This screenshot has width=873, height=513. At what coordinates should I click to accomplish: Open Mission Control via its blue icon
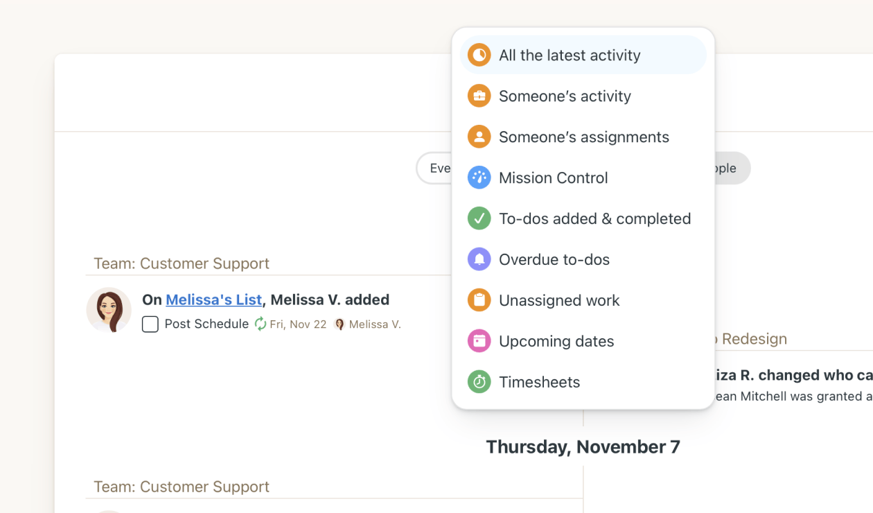click(x=479, y=177)
